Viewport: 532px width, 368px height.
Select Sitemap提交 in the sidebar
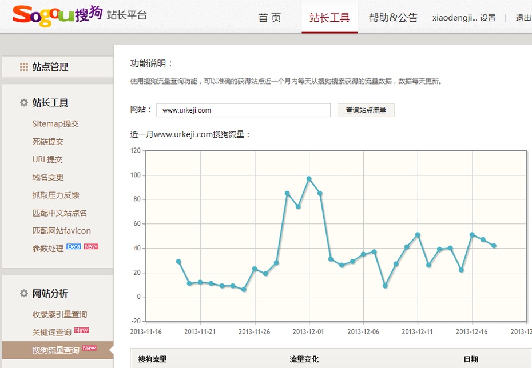pyautogui.click(x=54, y=123)
